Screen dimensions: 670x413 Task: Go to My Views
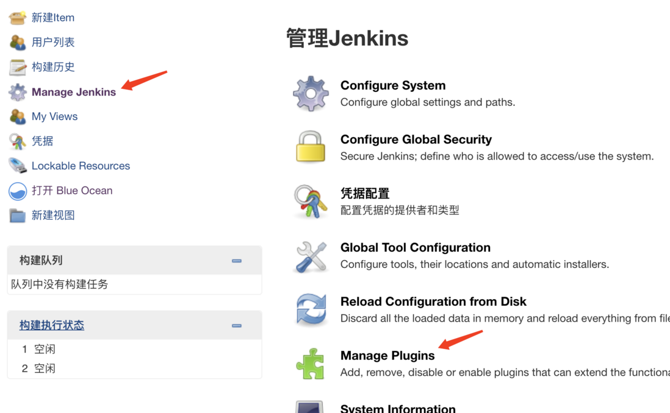click(x=55, y=116)
